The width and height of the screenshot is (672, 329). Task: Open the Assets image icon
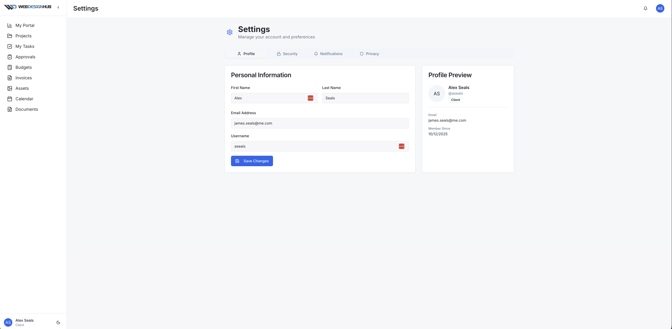pyautogui.click(x=10, y=88)
